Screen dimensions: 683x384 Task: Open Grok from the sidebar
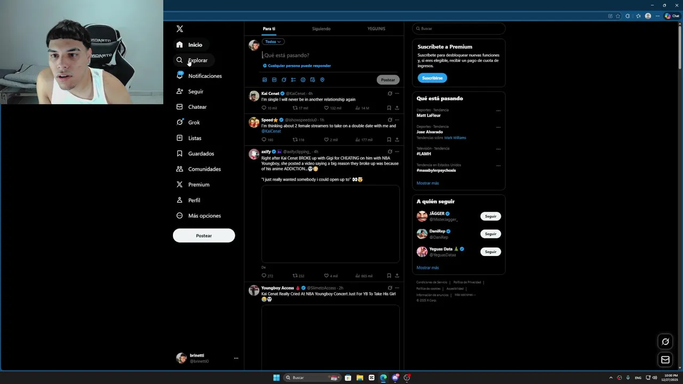coord(188,122)
